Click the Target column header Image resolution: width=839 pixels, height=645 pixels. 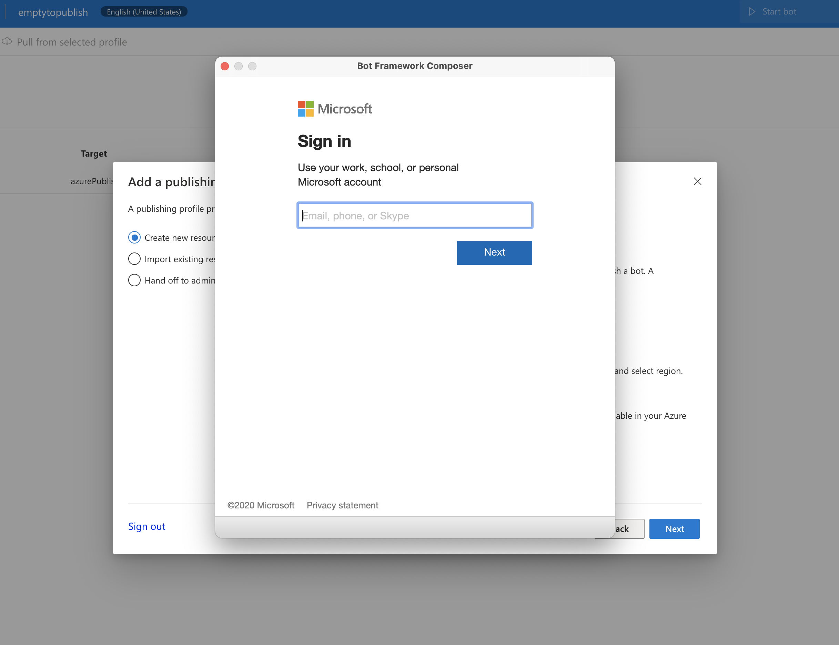tap(94, 153)
